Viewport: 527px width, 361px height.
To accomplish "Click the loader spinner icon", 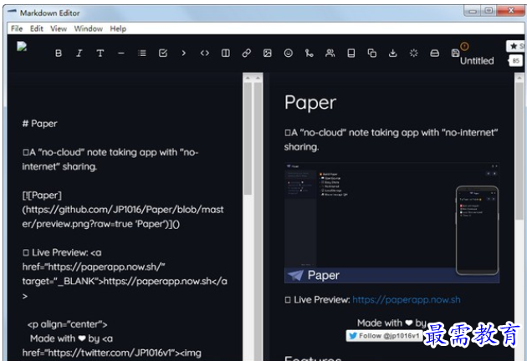I will tap(414, 53).
